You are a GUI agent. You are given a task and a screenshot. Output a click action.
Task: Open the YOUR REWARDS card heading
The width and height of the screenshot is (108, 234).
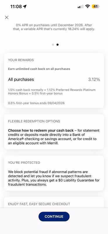[21, 60]
